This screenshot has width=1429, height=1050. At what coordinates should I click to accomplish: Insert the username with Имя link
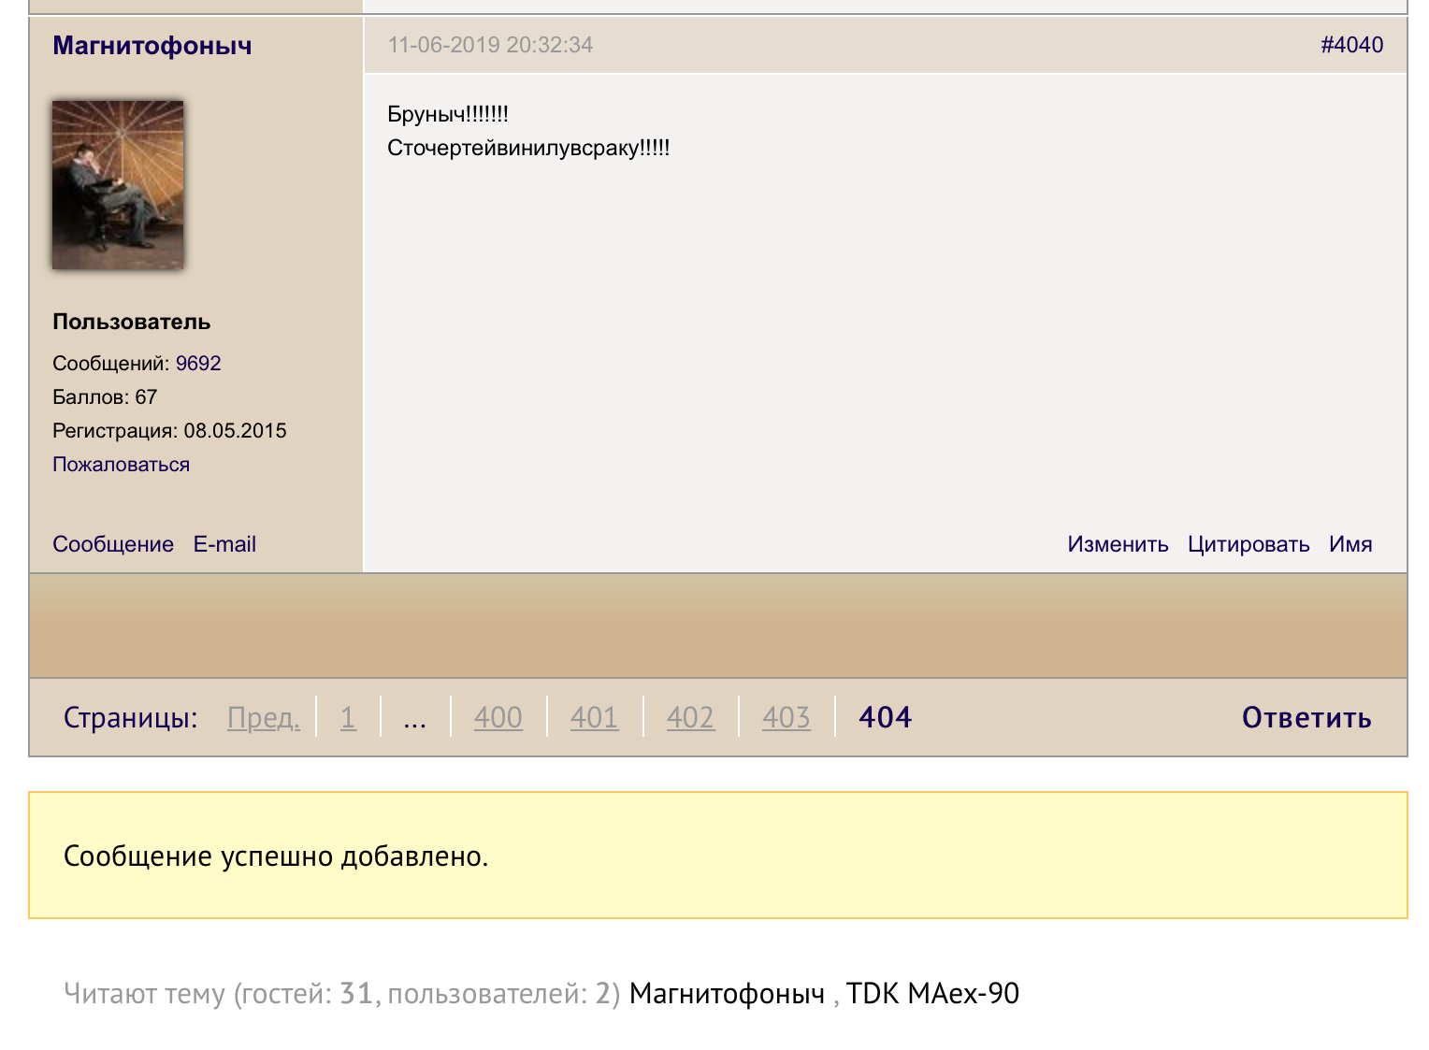coord(1350,544)
